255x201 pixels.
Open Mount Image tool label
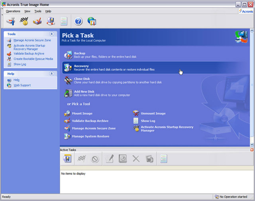click(82, 114)
